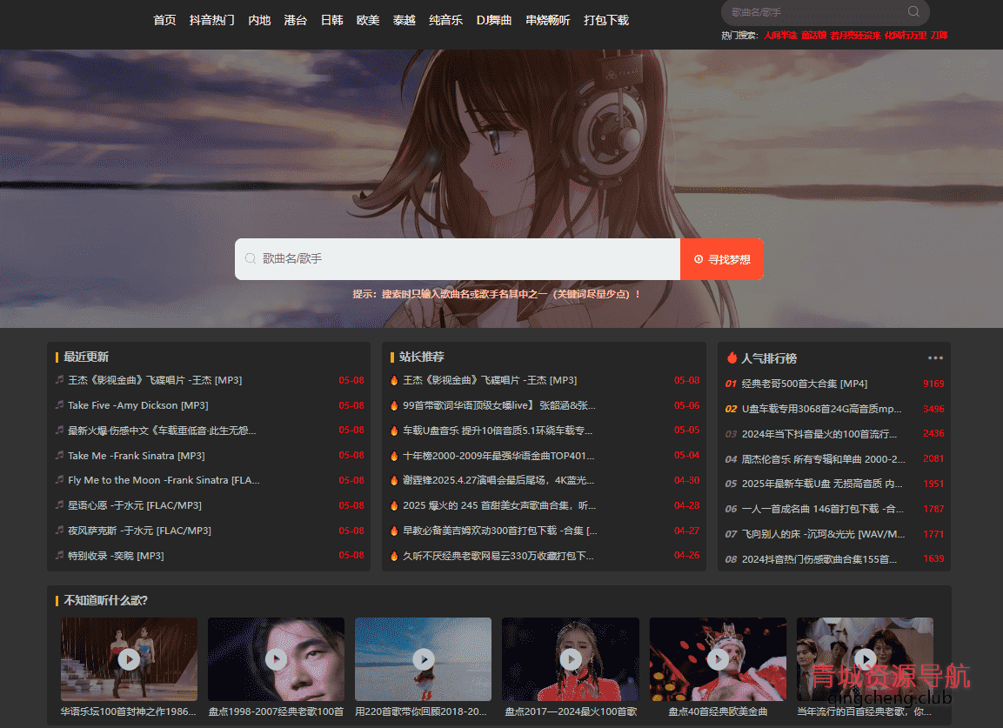Play the 盘点1998-2007经典老歌100首 video
The width and height of the screenshot is (1003, 728).
277,659
